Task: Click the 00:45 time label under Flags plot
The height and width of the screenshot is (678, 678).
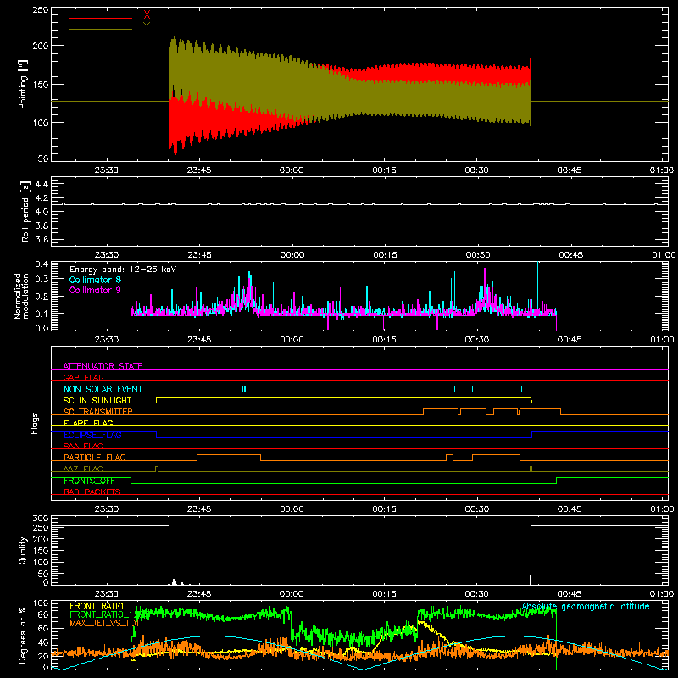Action: (x=569, y=509)
